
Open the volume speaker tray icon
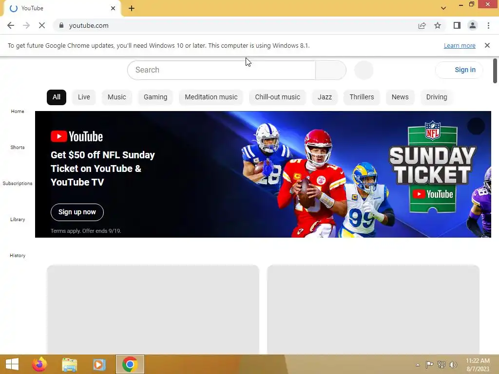[x=453, y=364]
